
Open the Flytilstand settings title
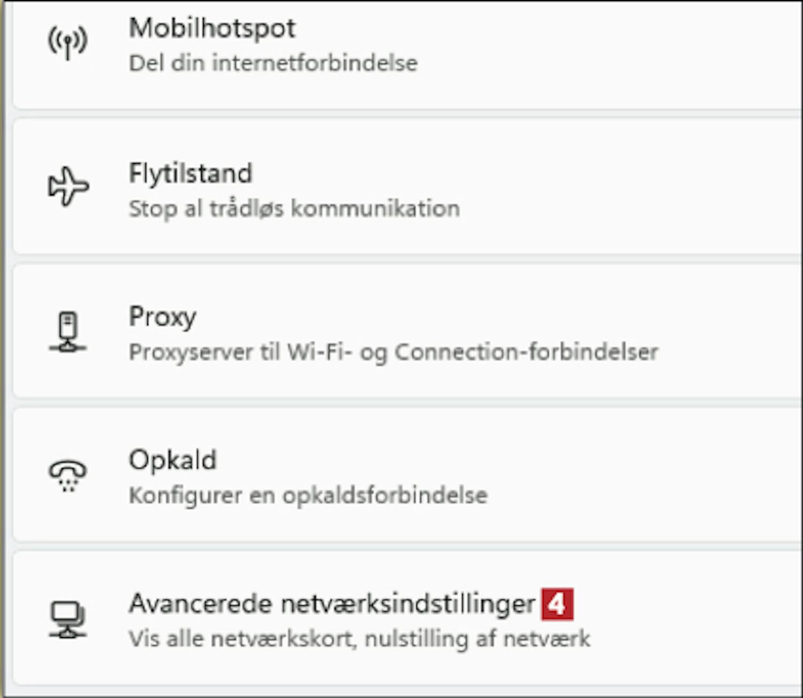click(x=191, y=173)
